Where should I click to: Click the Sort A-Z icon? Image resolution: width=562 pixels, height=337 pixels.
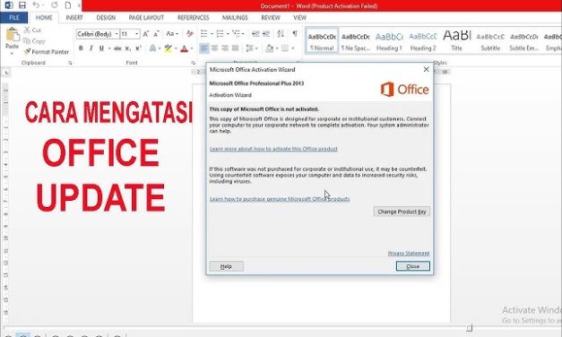281,34
